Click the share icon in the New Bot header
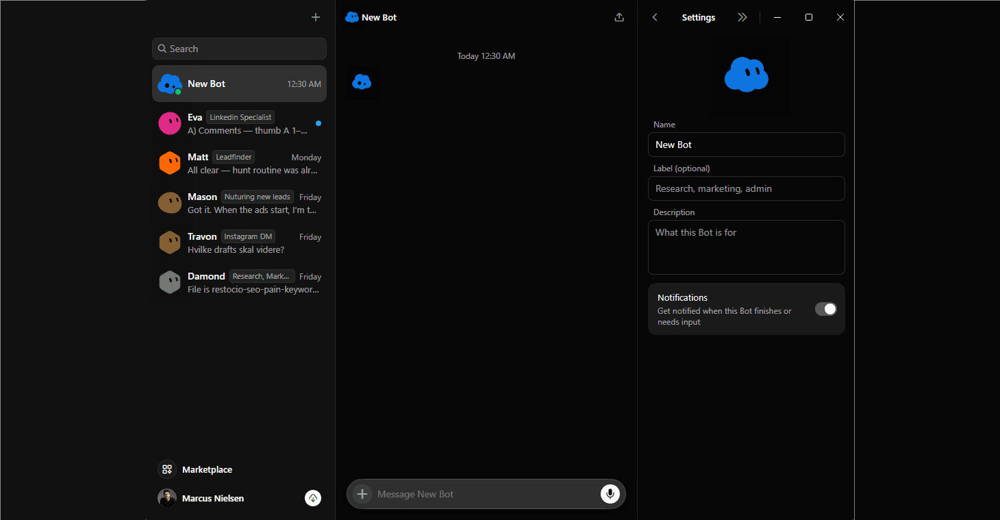The width and height of the screenshot is (1000, 520). click(619, 17)
